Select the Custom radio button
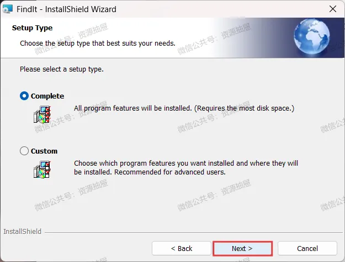The width and height of the screenshot is (345, 262). 24,151
